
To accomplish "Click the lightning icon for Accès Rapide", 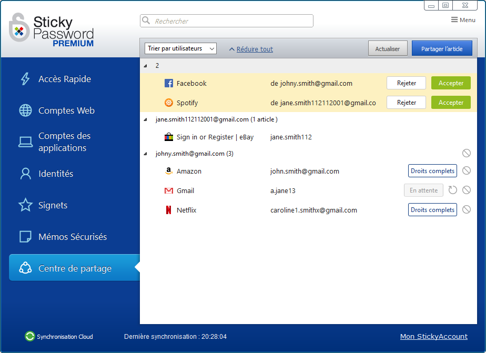I will coord(25,79).
